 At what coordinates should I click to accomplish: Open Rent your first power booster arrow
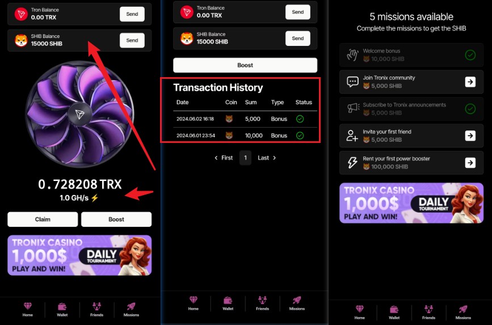pos(470,163)
